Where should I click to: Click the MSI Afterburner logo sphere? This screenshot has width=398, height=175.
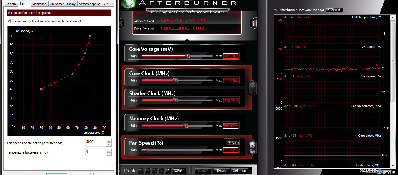[x=128, y=5]
